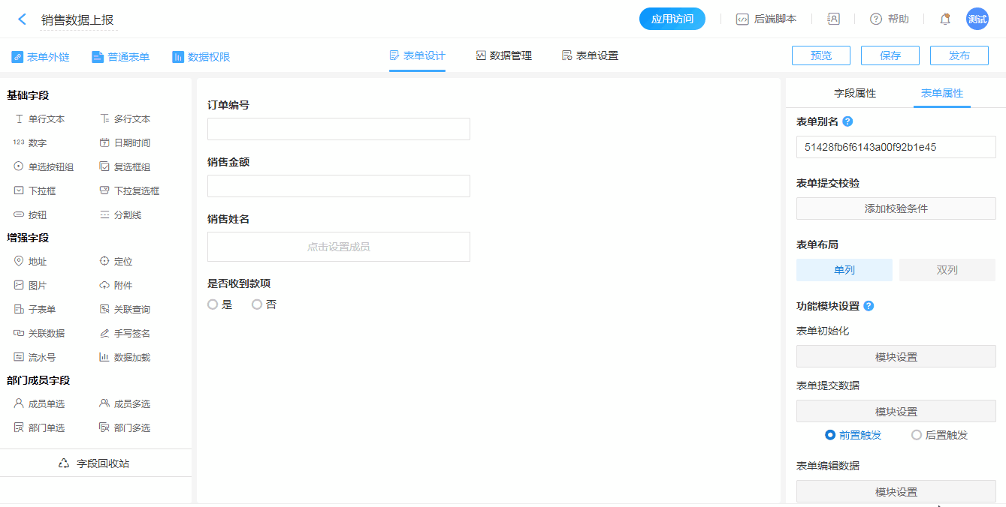Viewport: 1006px width, 507px height.
Task: Click the back arrow icon
Action: [22, 19]
